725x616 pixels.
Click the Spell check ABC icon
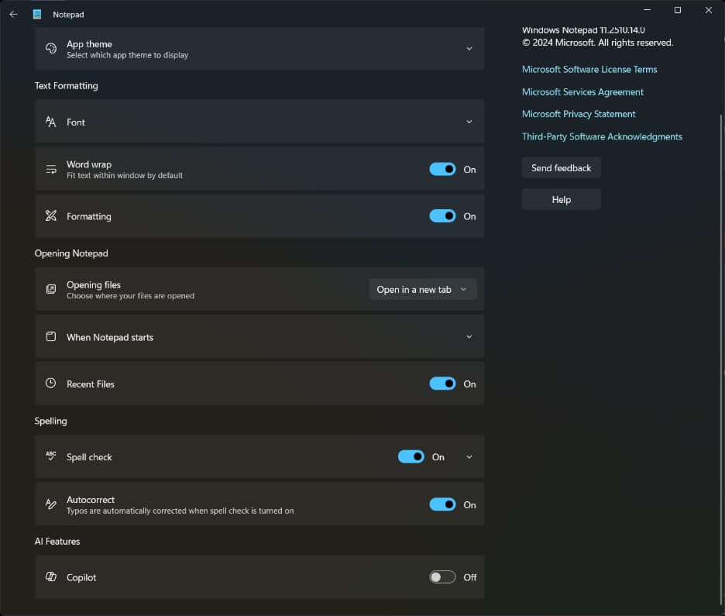pyautogui.click(x=51, y=456)
